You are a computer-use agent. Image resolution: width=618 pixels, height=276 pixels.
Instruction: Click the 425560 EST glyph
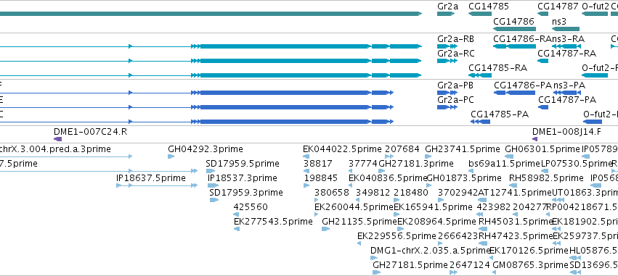coord(236,214)
